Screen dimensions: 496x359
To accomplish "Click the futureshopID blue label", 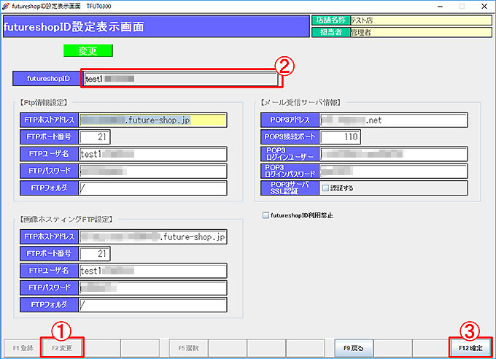I will point(47,79).
